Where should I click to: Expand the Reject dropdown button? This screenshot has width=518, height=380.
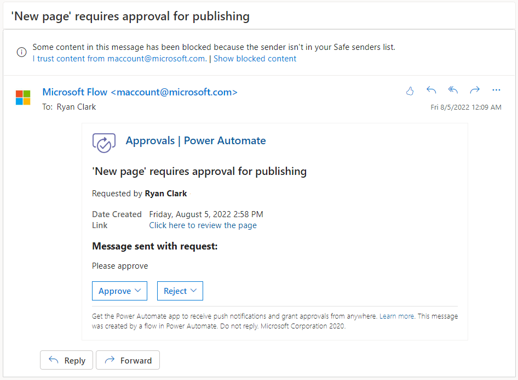(180, 291)
